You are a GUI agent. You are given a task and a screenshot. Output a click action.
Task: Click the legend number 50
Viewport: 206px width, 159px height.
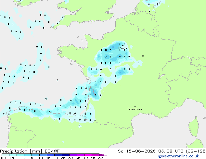100,158
